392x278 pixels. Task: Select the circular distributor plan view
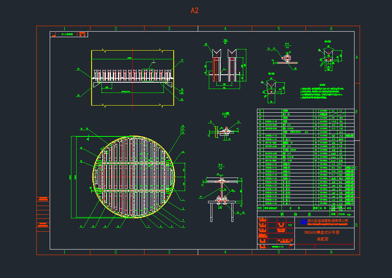tap(133, 176)
